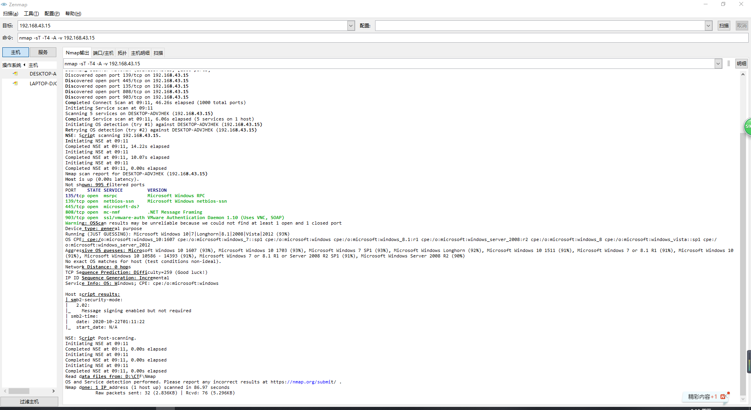Select the LAPTOP-DJC host row

(29, 83)
